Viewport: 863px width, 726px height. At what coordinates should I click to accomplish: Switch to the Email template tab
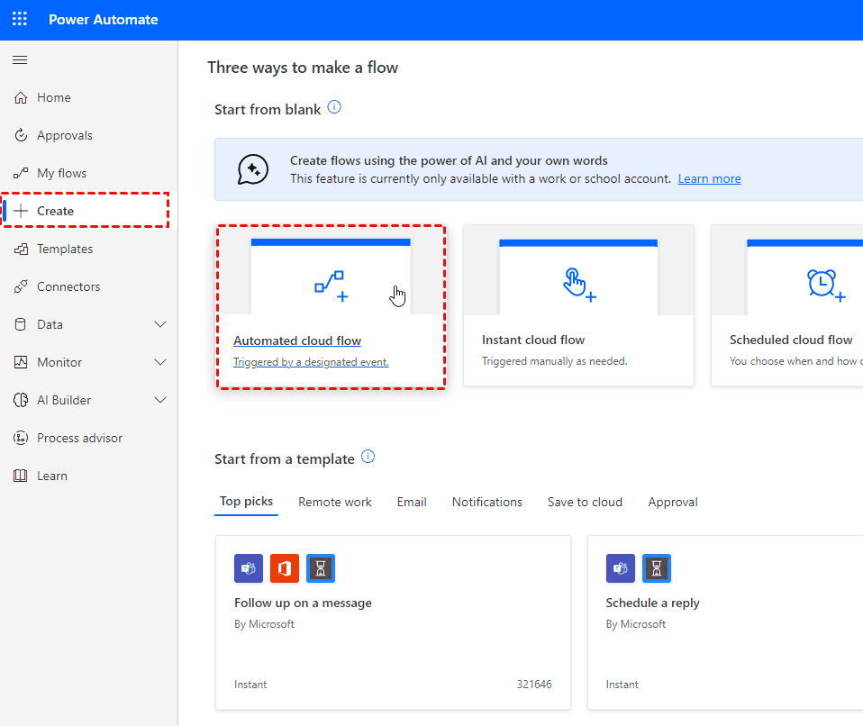(412, 502)
